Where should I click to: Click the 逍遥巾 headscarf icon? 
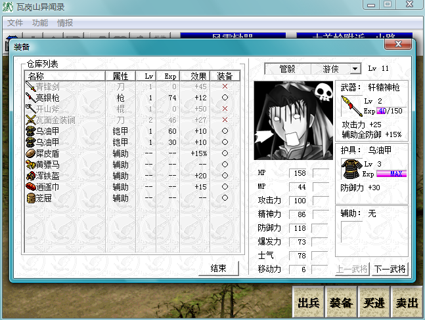point(31,187)
